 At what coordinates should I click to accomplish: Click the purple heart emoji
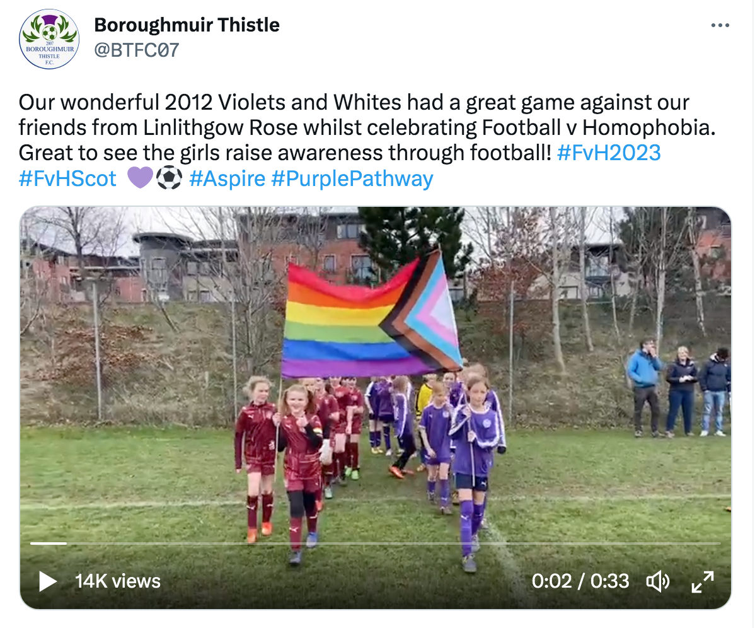pos(140,178)
